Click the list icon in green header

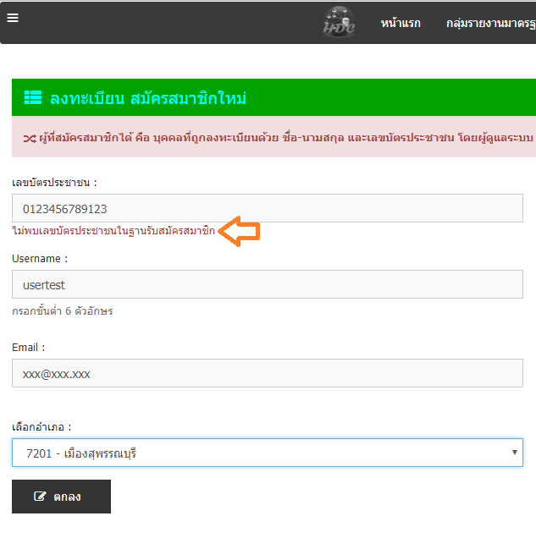click(32, 98)
